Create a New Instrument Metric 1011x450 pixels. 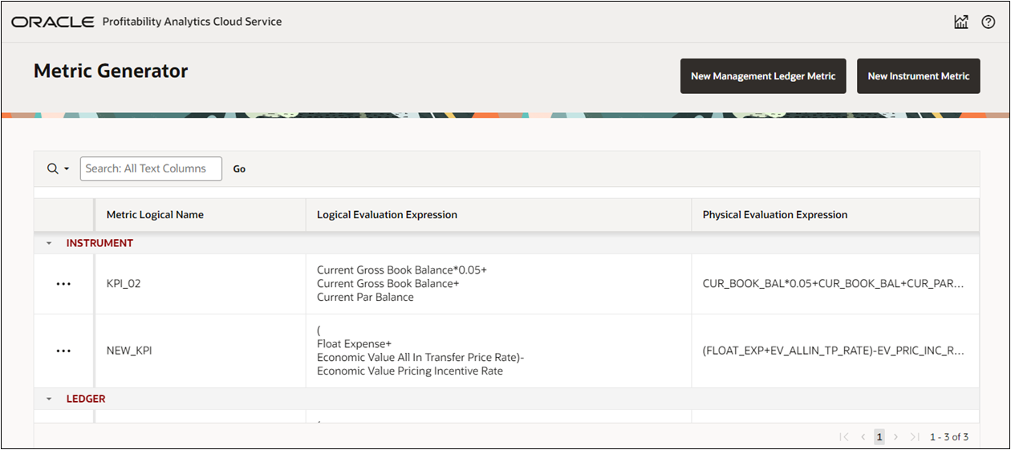point(919,76)
